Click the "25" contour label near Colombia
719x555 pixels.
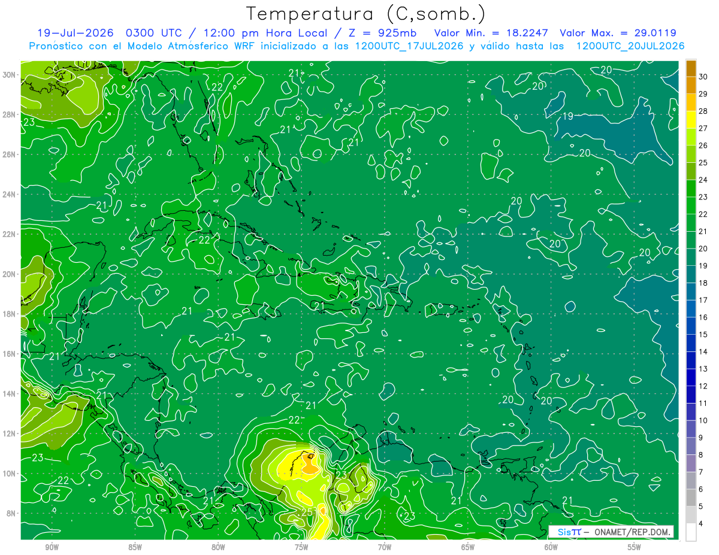(x=307, y=512)
